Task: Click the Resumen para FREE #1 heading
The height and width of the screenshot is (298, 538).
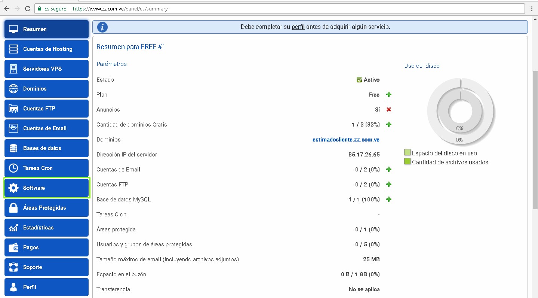Action: coord(130,47)
